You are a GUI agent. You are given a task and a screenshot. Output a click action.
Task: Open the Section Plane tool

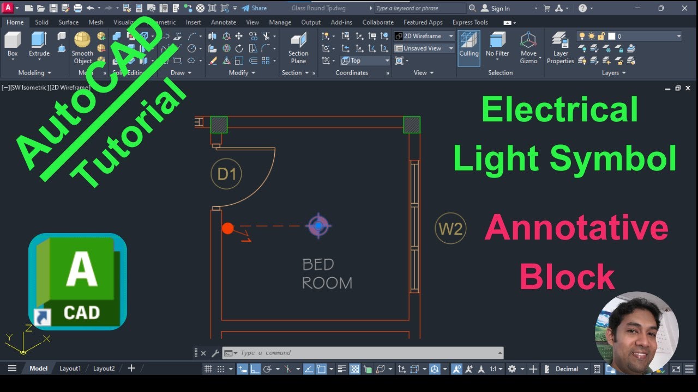[x=298, y=48]
